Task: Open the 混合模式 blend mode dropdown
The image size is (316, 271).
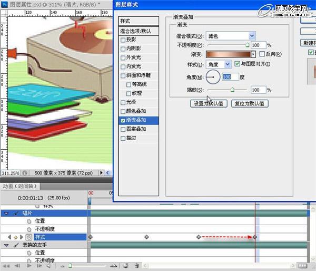Action: click(252, 35)
